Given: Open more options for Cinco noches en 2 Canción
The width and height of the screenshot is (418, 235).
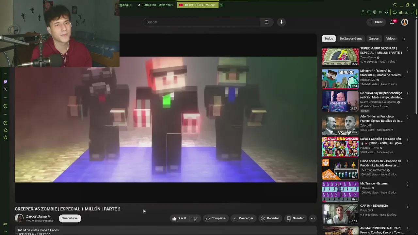Looking at the screenshot, I should point(408,162).
